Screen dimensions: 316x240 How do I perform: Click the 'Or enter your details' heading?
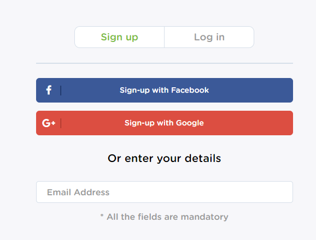(x=165, y=158)
